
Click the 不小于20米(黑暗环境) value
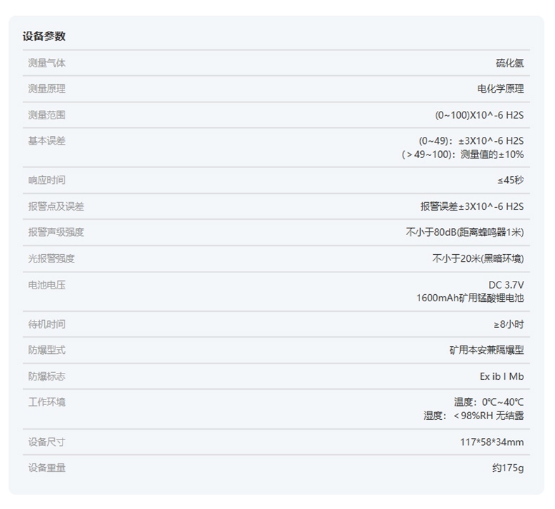coord(478,259)
